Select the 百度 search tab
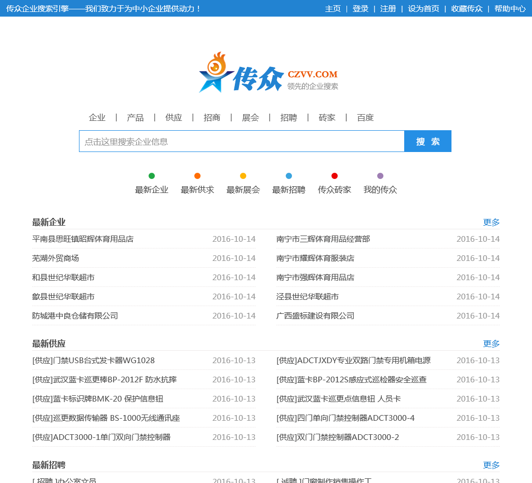Viewport: 532px width, 483px height. point(365,118)
